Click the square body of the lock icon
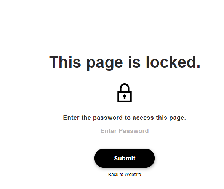This screenshot has width=224, height=189. click(x=125, y=97)
